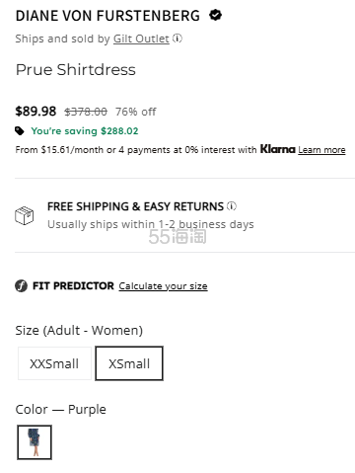Click the You're saving $288.02 text
This screenshot has height=473, width=355.
(85, 131)
